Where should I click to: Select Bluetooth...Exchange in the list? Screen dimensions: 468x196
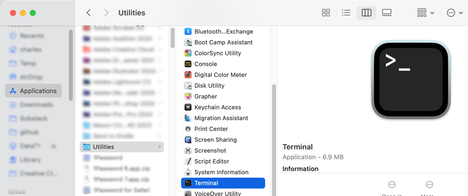click(223, 32)
